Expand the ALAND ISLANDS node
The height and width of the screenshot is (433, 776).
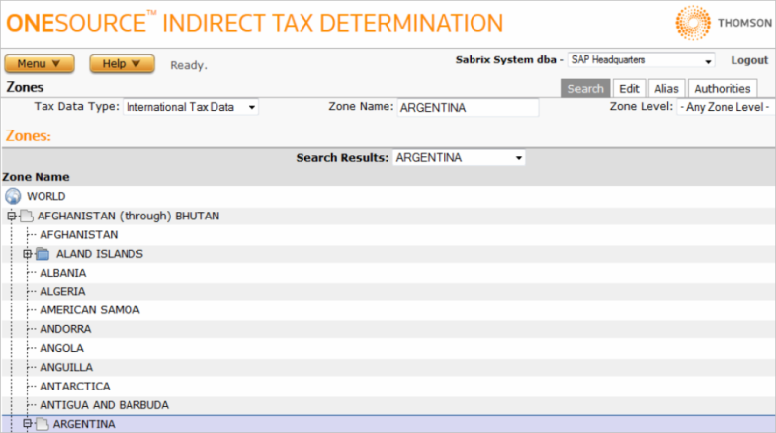pos(28,254)
